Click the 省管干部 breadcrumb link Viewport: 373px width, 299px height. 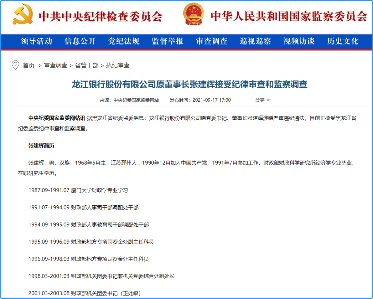pyautogui.click(x=87, y=65)
